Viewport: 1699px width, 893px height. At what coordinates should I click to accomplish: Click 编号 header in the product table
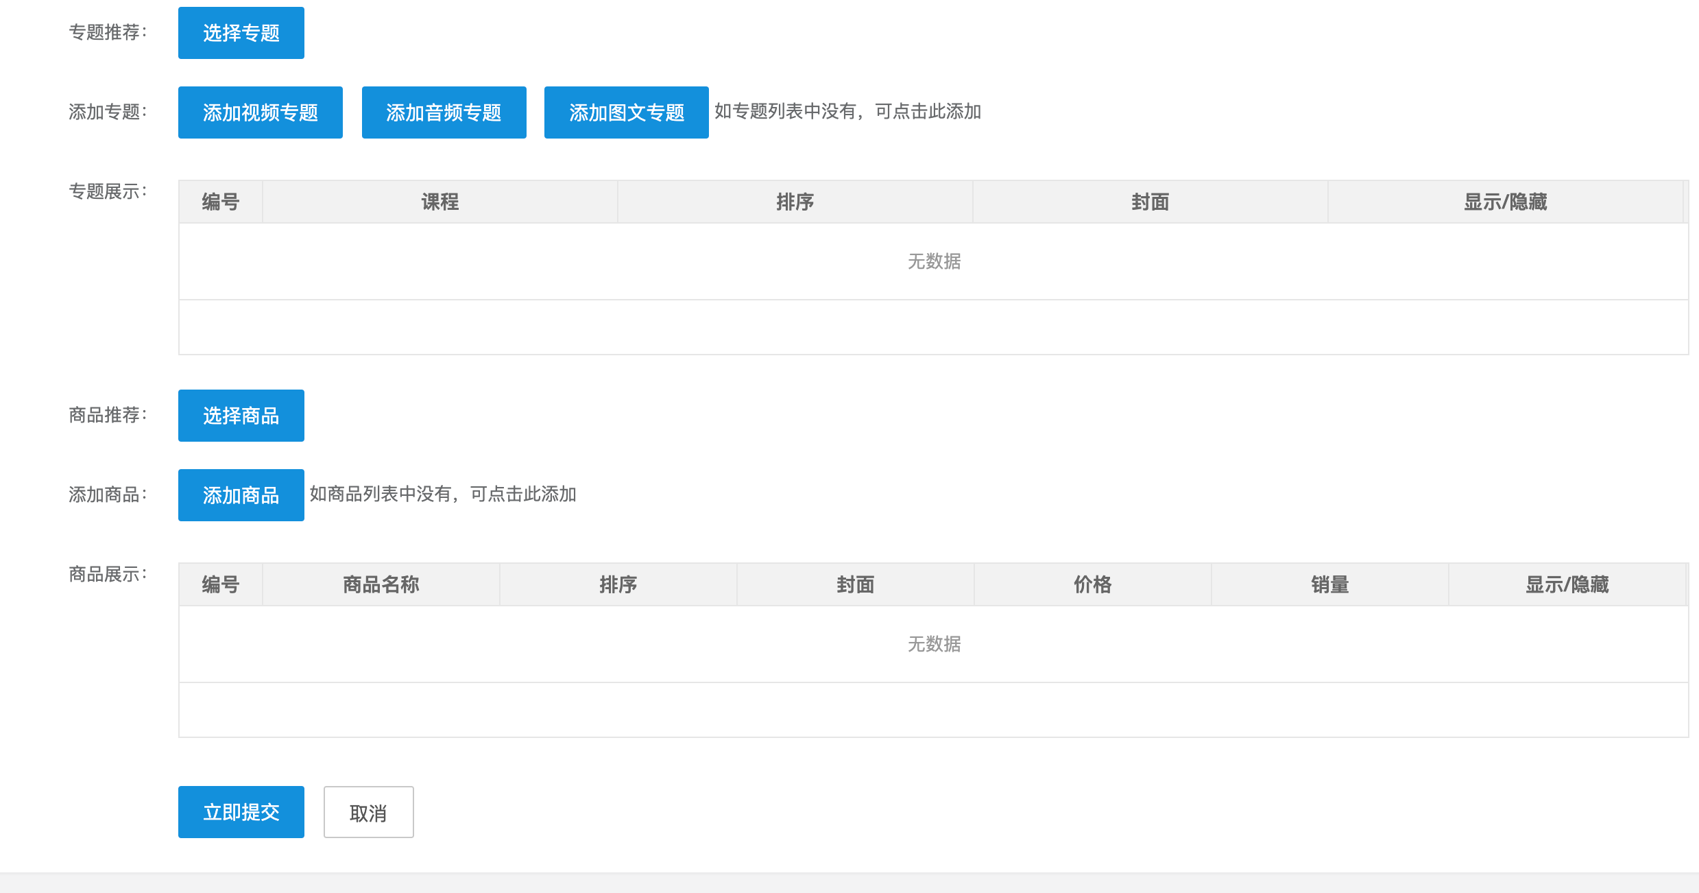[x=221, y=584]
